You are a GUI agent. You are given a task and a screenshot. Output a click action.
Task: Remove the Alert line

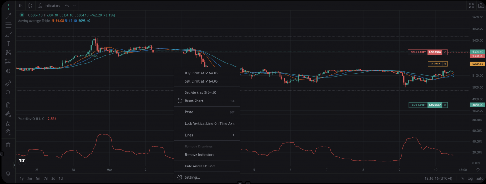[445, 64]
